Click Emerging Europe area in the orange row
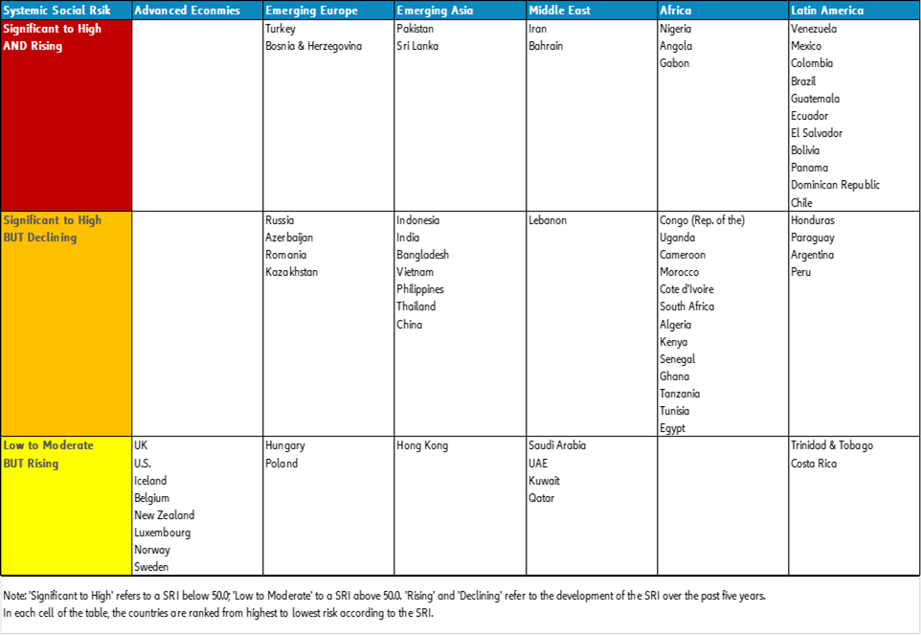Viewport: 921px width, 635px height. click(x=328, y=324)
